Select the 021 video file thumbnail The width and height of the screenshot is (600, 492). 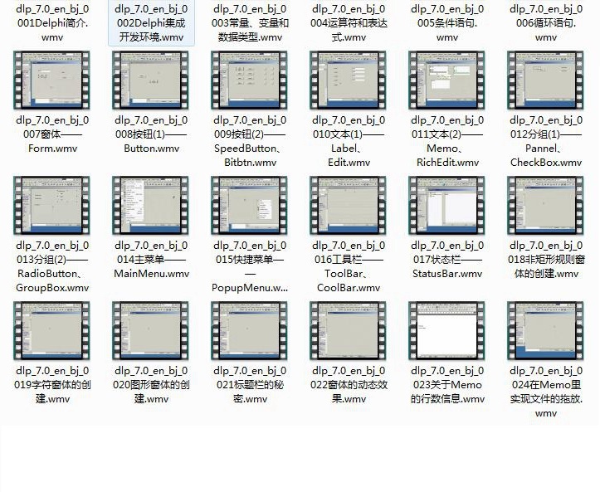click(250, 329)
